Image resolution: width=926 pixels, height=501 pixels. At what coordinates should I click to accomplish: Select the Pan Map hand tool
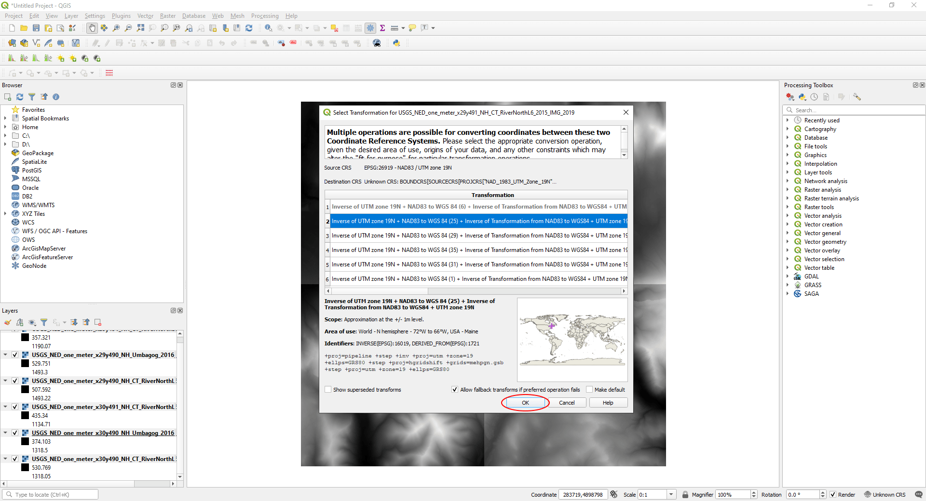tap(92, 28)
